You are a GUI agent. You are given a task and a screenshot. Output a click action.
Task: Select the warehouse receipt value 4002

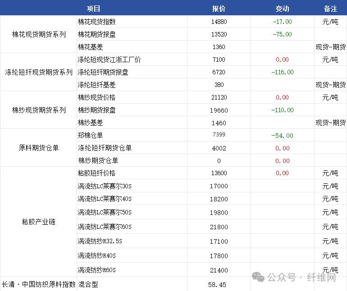click(x=219, y=148)
